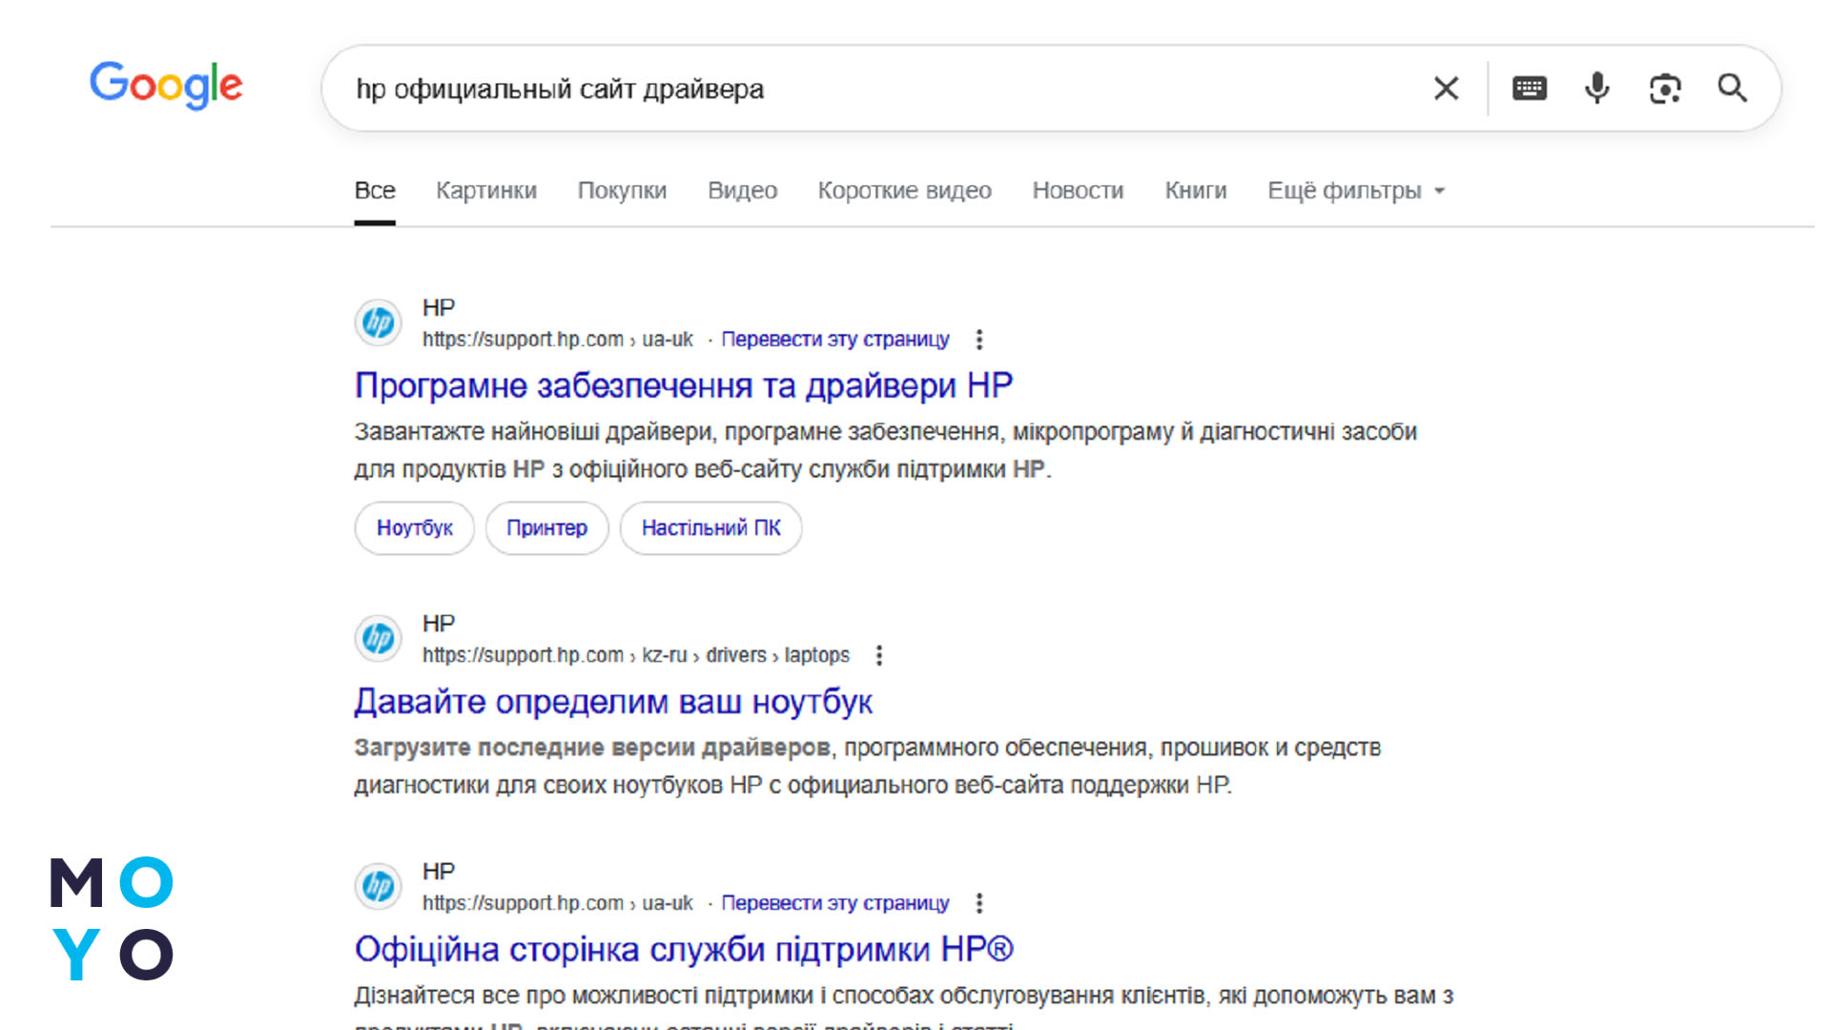Open the three-dot menu of the first result
The width and height of the screenshot is (1831, 1030).
(x=978, y=340)
